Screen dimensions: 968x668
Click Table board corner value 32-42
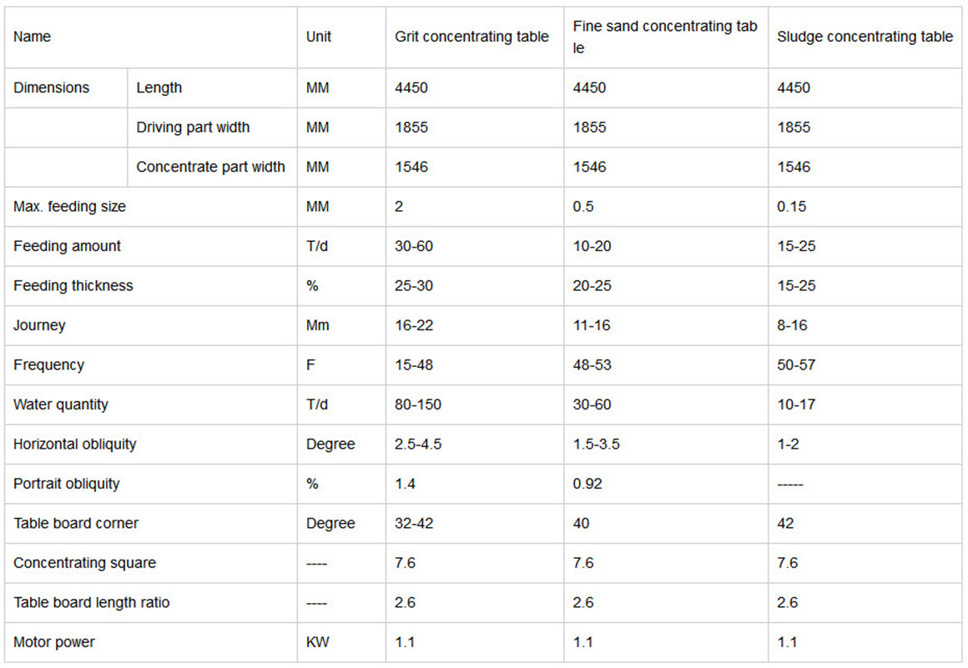point(414,524)
